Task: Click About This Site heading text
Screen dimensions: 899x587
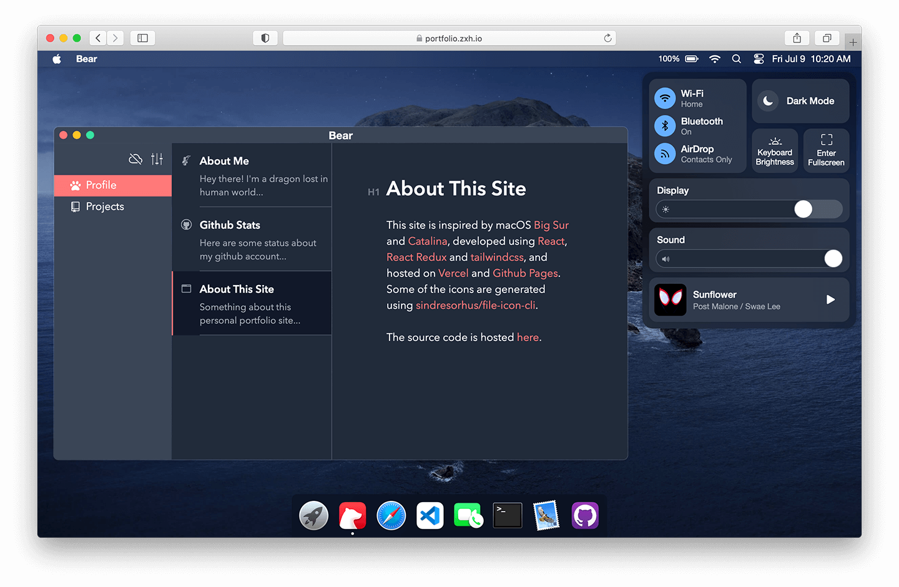Action: 456,189
